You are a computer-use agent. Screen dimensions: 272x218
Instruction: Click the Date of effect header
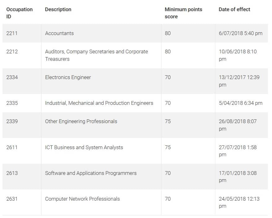(x=234, y=9)
